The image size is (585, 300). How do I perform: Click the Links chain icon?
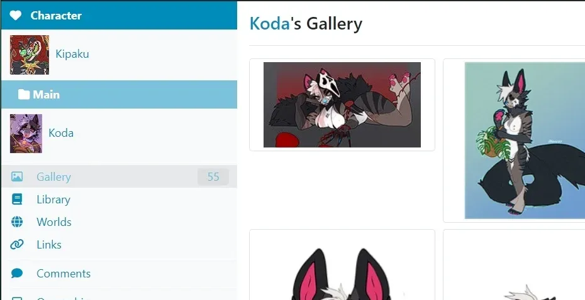point(17,245)
